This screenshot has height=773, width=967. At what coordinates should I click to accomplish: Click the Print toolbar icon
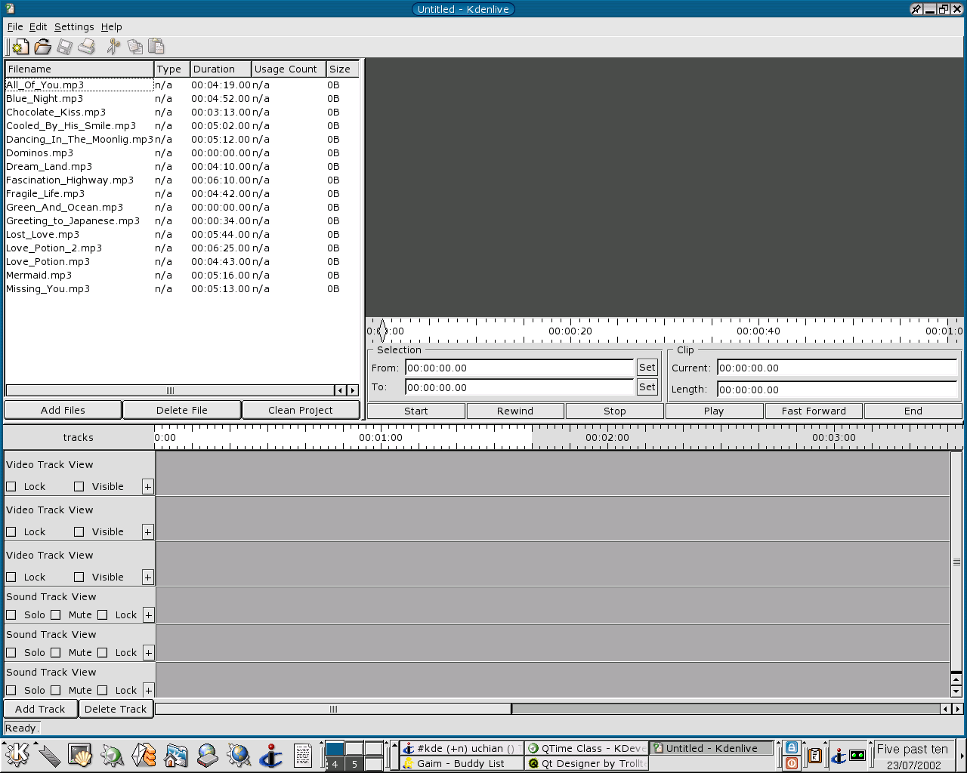pyautogui.click(x=87, y=47)
